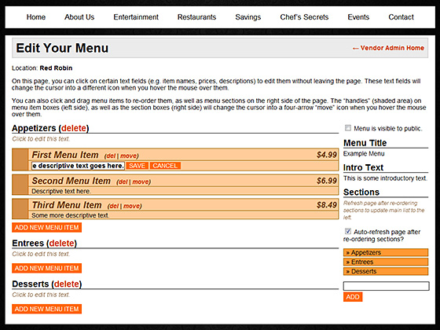Click the First Menu Item name
Image resolution: width=440 pixels, height=330 pixels.
tap(65, 155)
